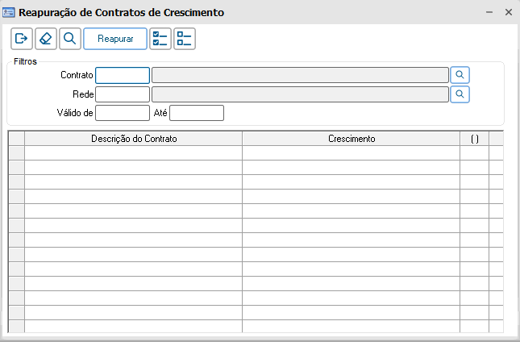Click the exit door icon in toolbar
The height and width of the screenshot is (342, 520).
point(22,39)
